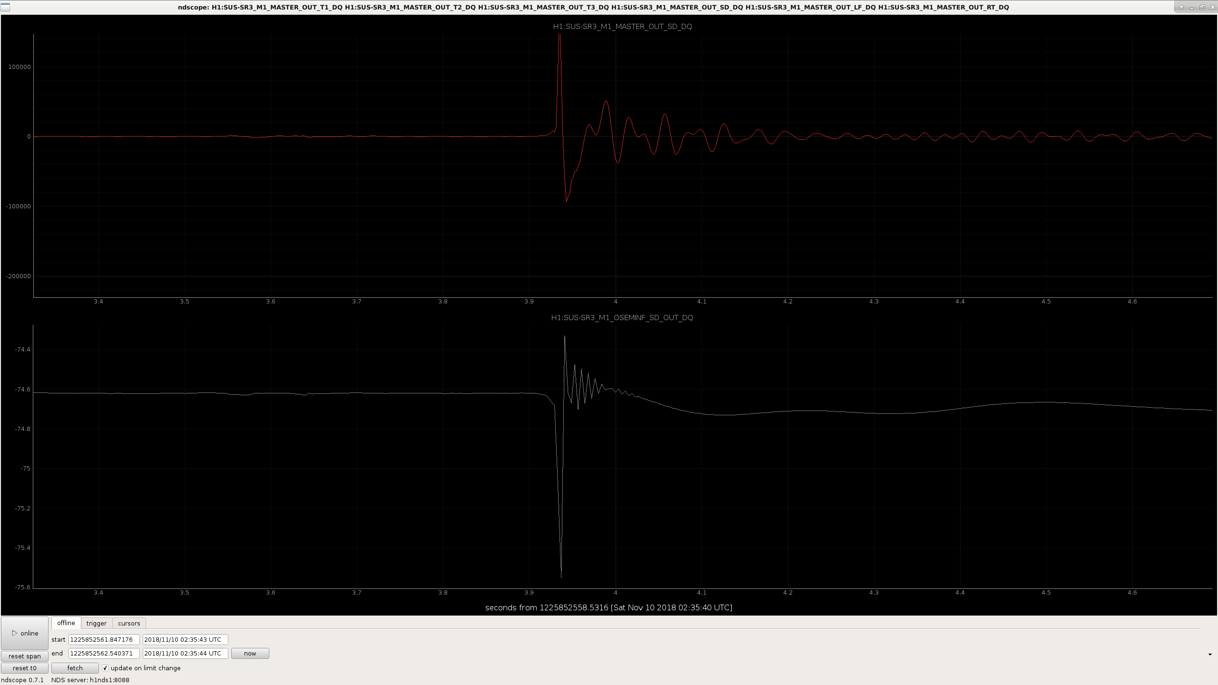Click the NDS server h1nds1:8088 status text

coord(90,680)
